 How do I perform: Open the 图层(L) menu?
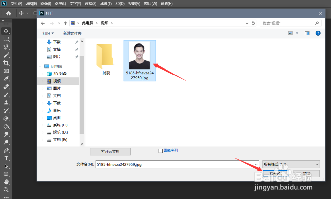[x=60, y=4]
